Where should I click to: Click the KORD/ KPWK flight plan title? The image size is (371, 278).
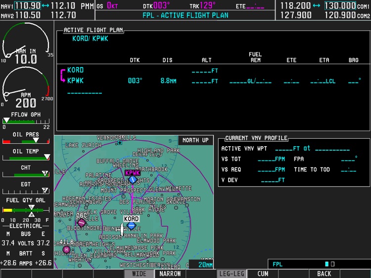(90, 39)
